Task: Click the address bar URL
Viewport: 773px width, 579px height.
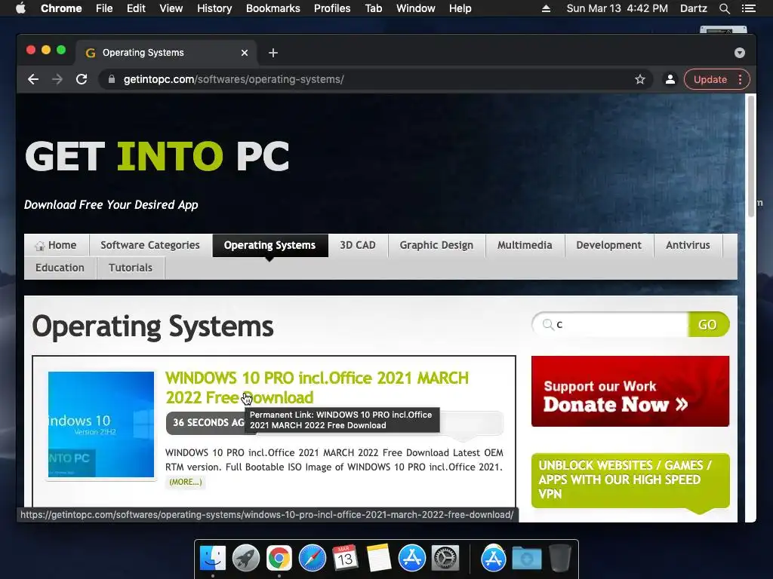Action: [234, 79]
